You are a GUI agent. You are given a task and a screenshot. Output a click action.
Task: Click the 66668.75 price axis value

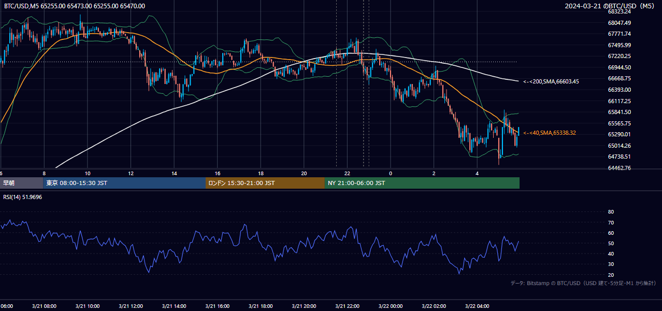(620, 78)
